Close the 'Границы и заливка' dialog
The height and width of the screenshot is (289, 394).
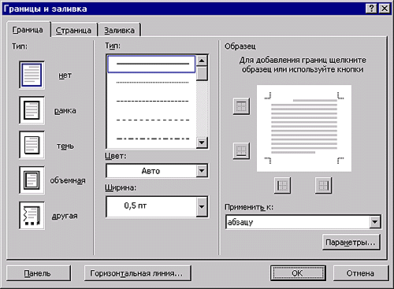pos(385,9)
